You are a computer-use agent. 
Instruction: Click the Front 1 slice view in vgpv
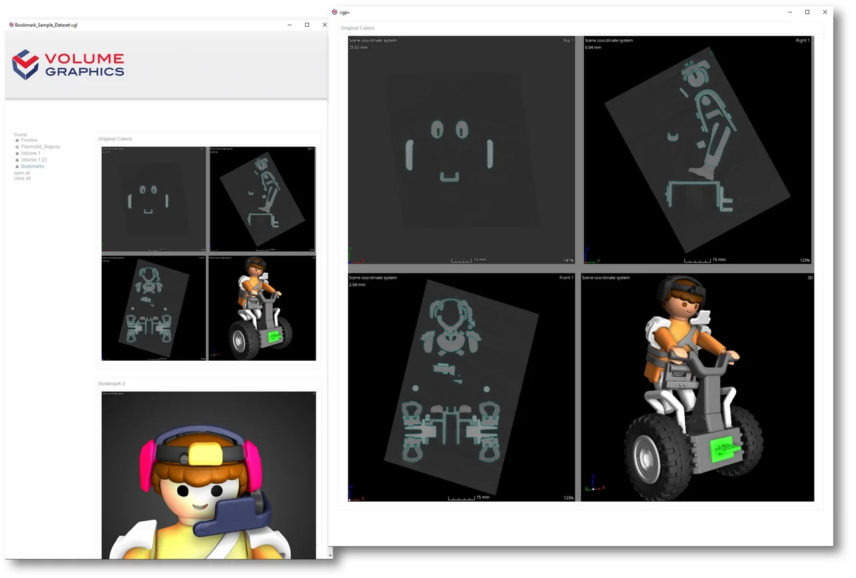[x=461, y=388]
